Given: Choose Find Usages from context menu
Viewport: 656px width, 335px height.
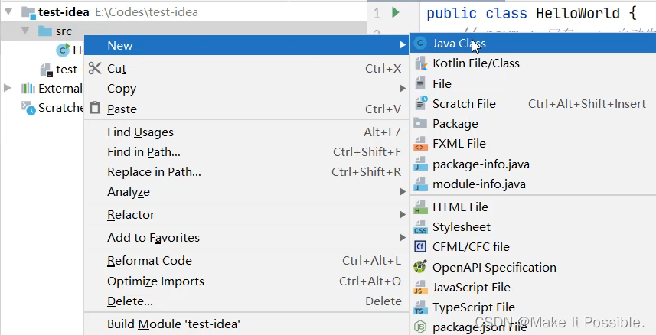Looking at the screenshot, I should point(141,132).
